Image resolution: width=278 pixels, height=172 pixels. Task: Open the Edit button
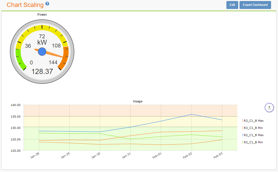point(232,5)
